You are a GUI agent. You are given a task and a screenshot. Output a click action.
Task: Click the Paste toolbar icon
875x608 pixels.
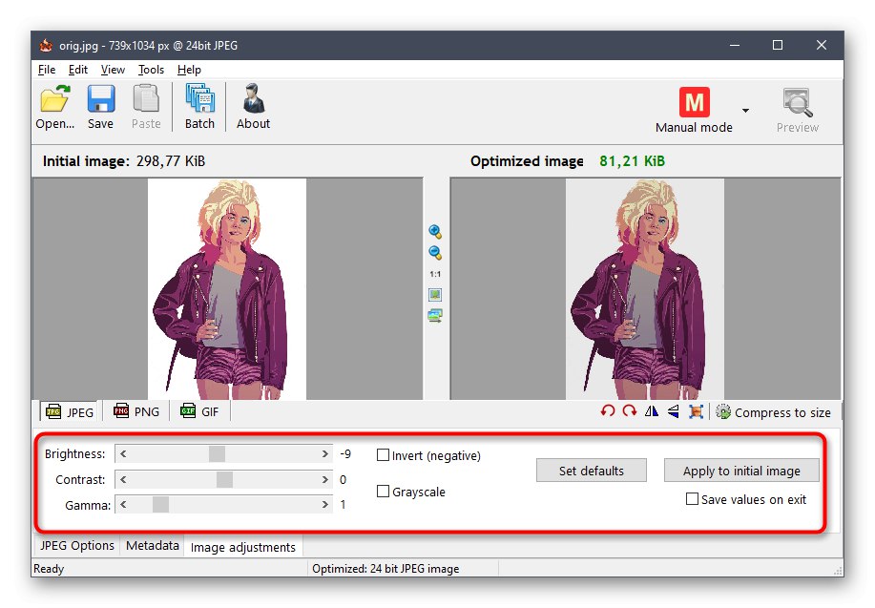(146, 99)
